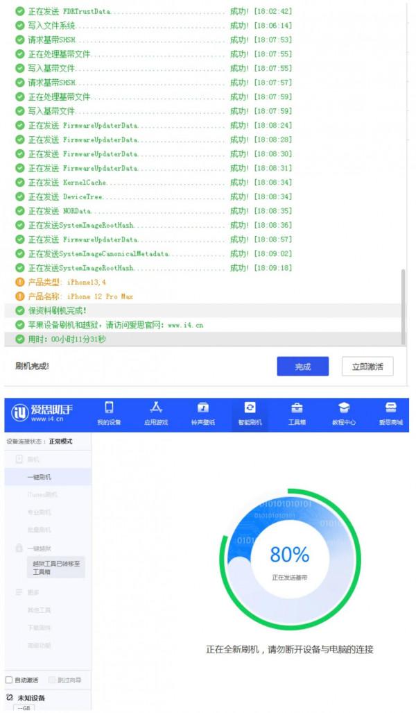Click FirmwareUpdaterData row at 18:08:24
The height and width of the screenshot is (713, 416).
[153, 125]
